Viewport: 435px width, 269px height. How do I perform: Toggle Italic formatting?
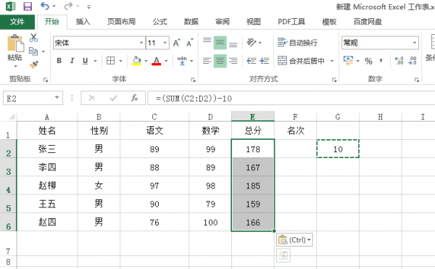point(72,61)
